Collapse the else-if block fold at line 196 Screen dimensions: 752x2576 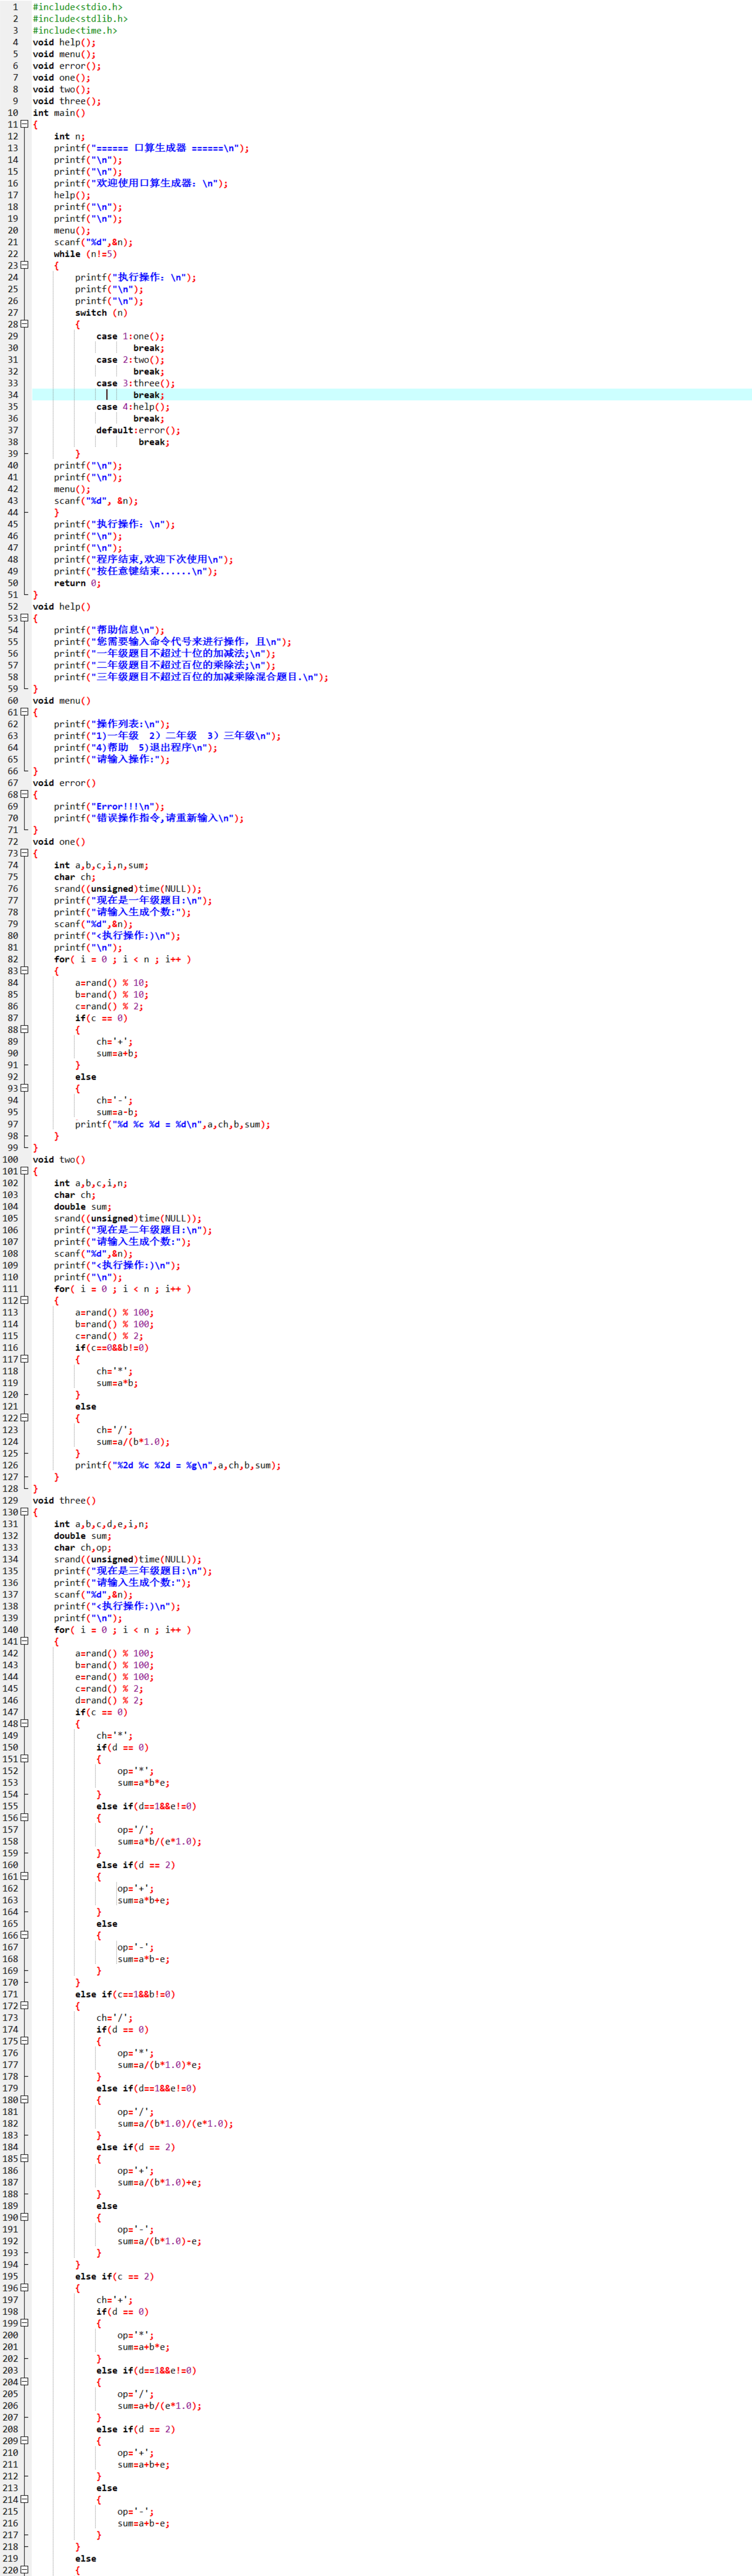pos(24,2288)
